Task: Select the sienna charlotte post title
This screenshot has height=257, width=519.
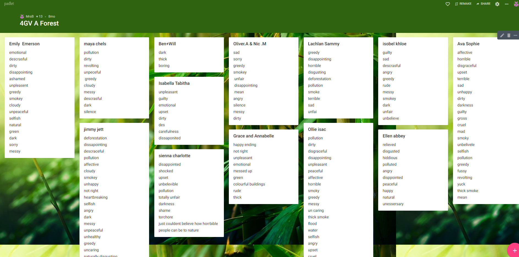Action: [174, 156]
